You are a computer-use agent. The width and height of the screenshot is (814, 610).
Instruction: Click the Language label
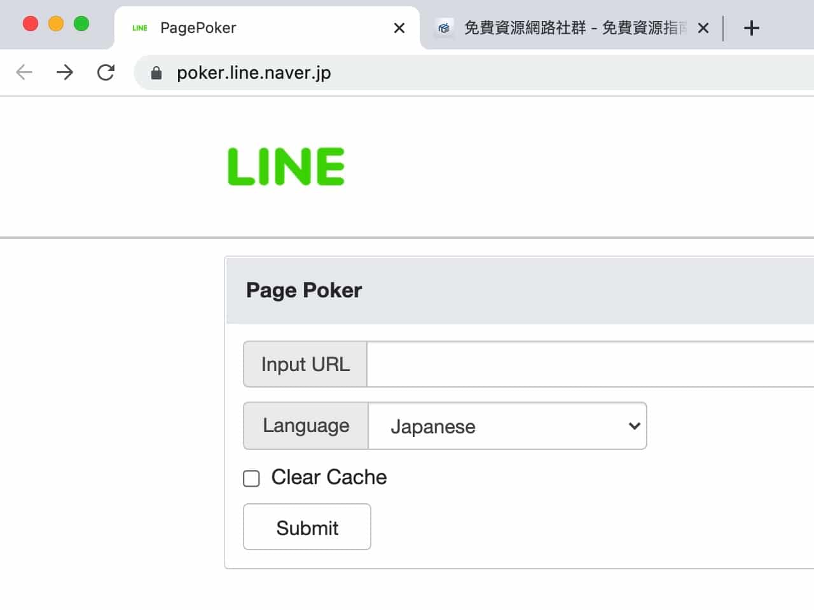point(306,426)
